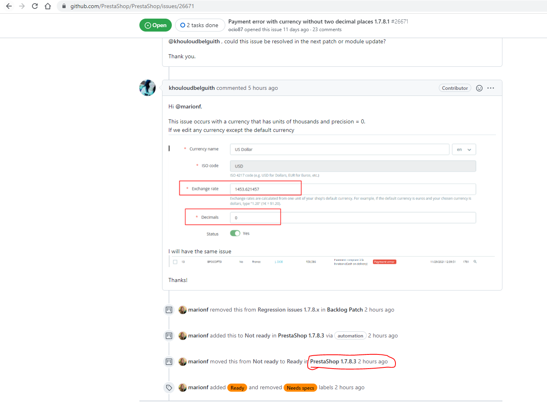Open marionf's avatar on the 'removed this' event
This screenshot has width=547, height=403.
coord(183,310)
